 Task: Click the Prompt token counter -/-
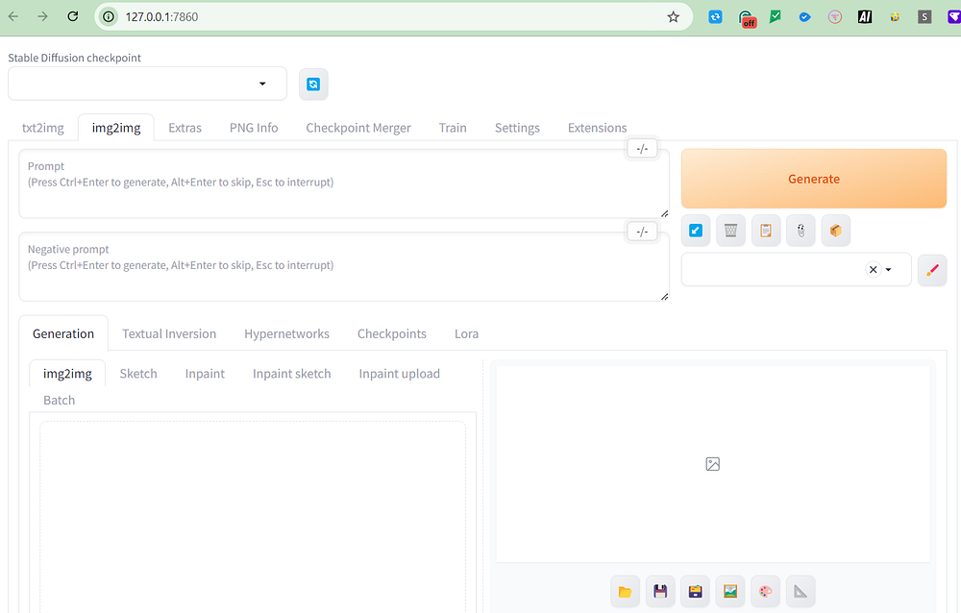pos(642,148)
